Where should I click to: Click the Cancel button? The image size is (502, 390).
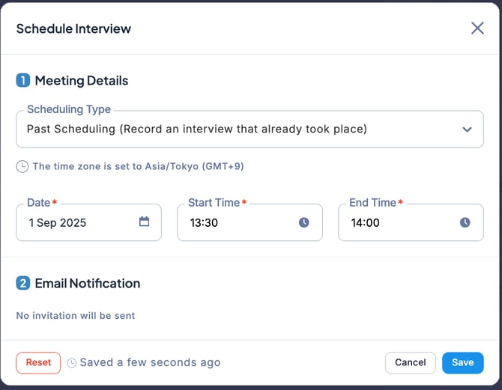410,362
